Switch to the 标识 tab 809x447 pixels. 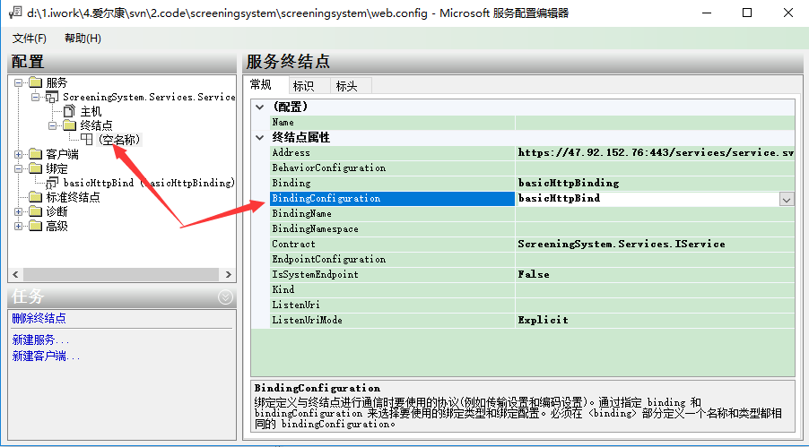(303, 86)
